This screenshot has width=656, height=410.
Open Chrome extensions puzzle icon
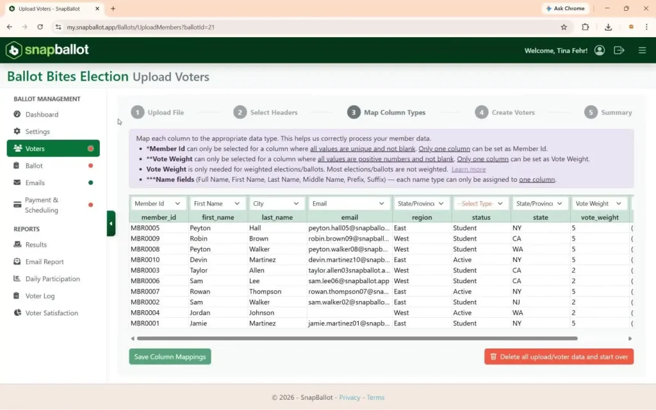point(585,27)
